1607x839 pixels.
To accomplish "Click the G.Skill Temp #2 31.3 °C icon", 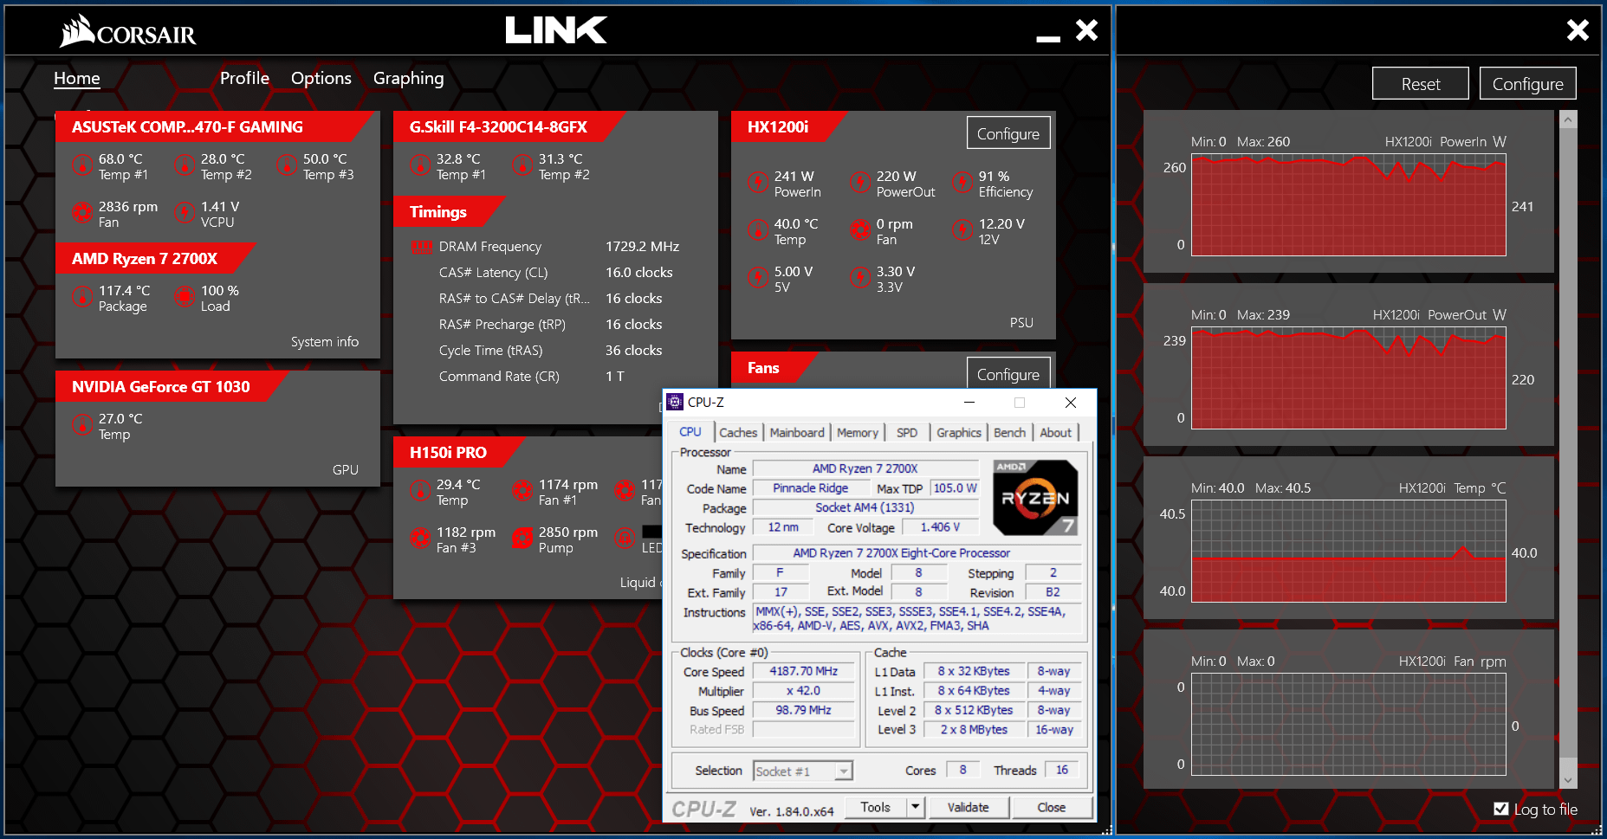I will [522, 165].
